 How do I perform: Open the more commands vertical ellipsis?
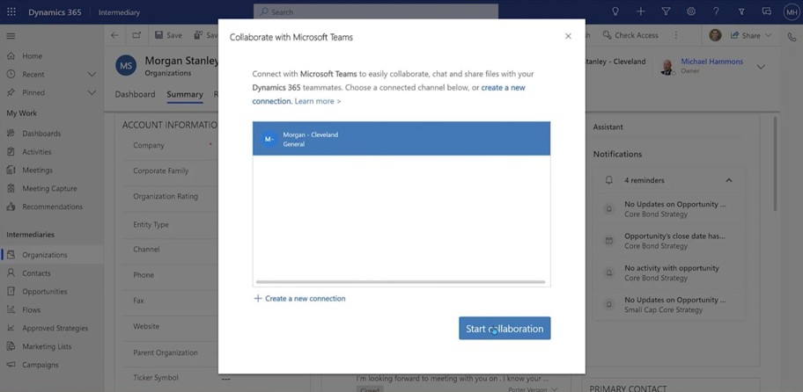coord(676,35)
